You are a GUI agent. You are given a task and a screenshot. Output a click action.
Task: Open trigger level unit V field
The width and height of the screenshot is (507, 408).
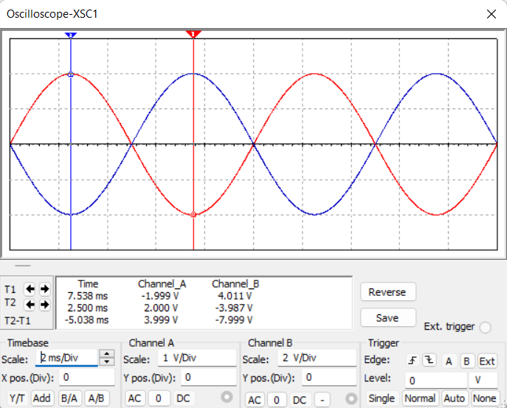[x=483, y=380]
